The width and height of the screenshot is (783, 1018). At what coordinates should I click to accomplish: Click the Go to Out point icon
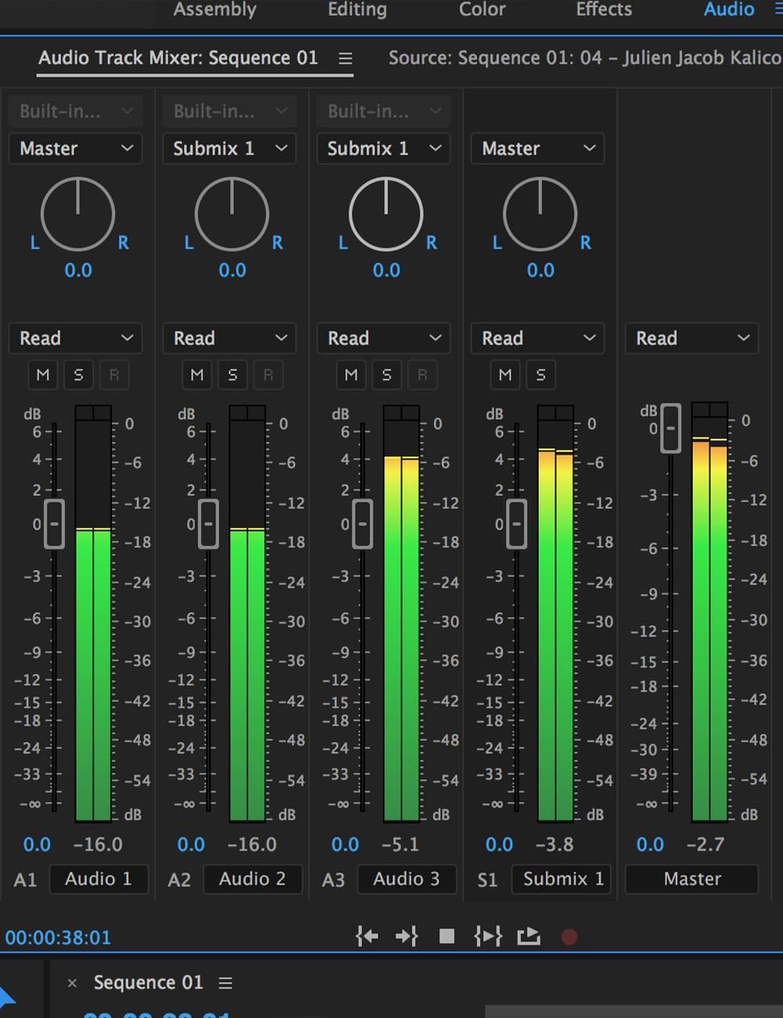click(406, 936)
